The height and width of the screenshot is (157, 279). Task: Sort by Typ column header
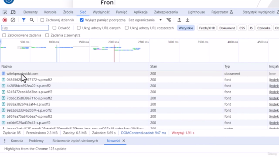click(x=245, y=66)
